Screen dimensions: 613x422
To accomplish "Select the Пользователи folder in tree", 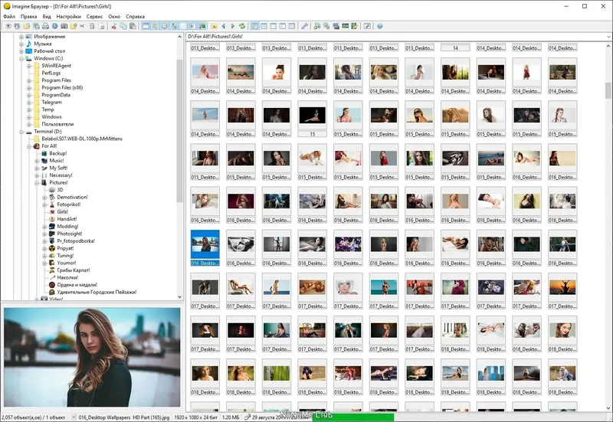I will [x=57, y=124].
